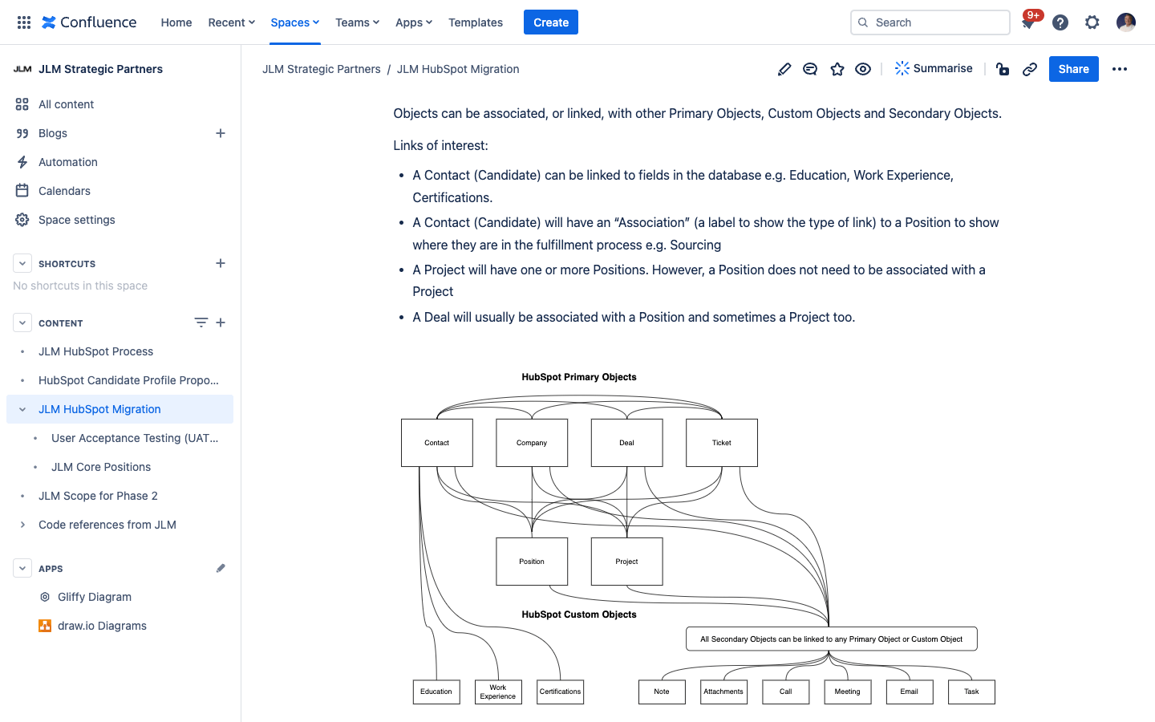This screenshot has height=722, width=1155.
Task: Toggle watching this page with eye icon
Action: pyautogui.click(x=863, y=69)
